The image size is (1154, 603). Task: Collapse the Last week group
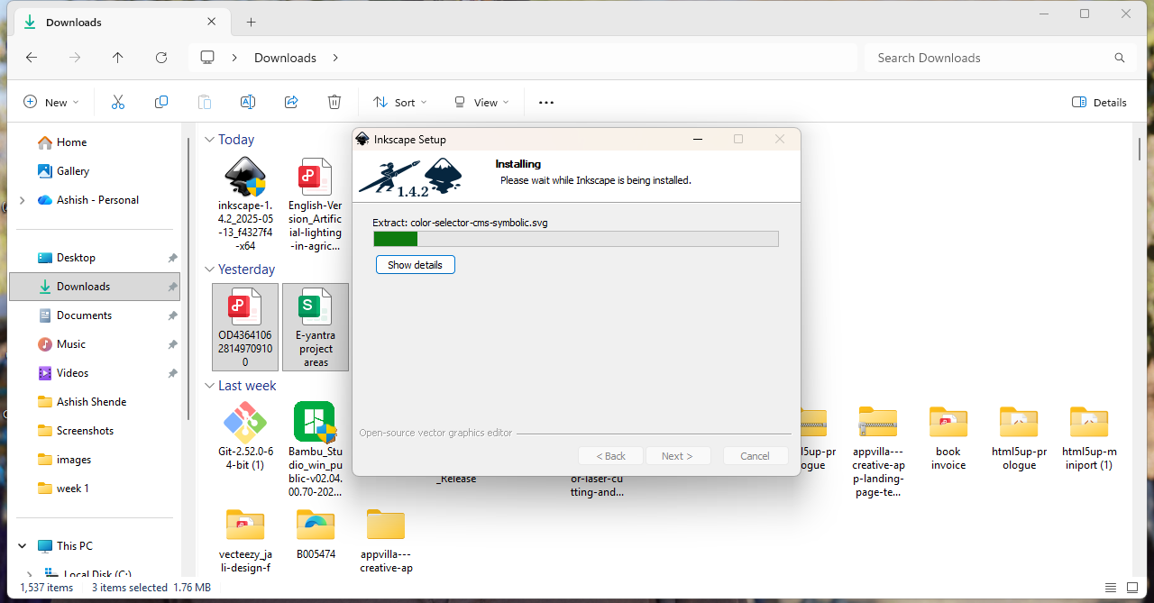[209, 386]
